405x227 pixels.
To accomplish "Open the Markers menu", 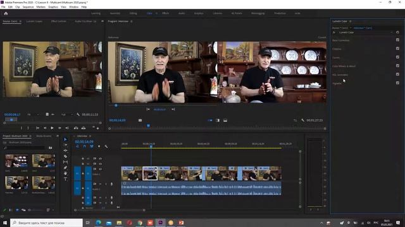I will (x=40, y=7).
